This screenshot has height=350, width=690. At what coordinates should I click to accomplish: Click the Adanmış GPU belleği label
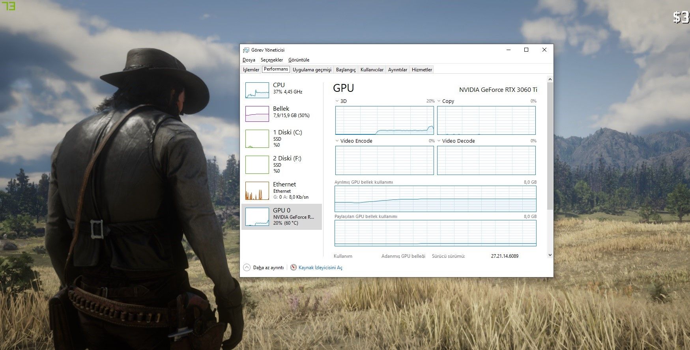403,256
